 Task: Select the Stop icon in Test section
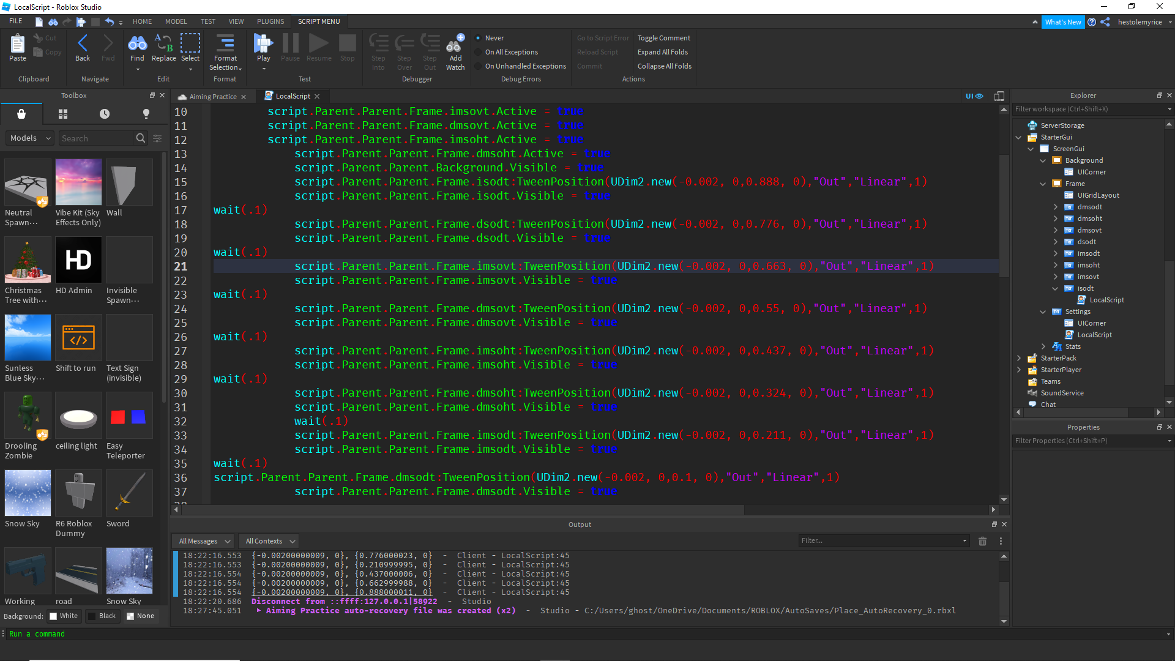click(347, 43)
